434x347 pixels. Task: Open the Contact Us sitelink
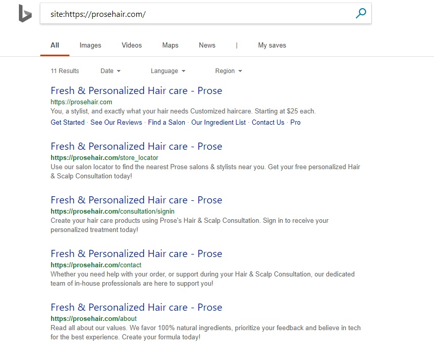[x=268, y=122]
